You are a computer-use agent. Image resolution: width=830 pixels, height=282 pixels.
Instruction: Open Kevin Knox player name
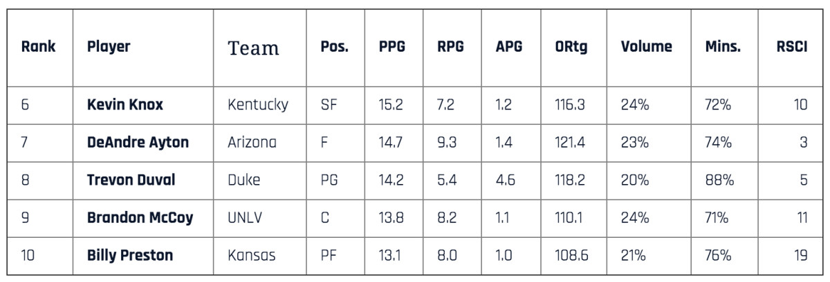(123, 105)
